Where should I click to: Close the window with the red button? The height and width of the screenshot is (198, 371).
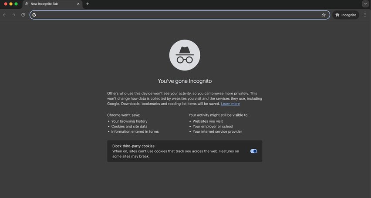tap(6, 4)
